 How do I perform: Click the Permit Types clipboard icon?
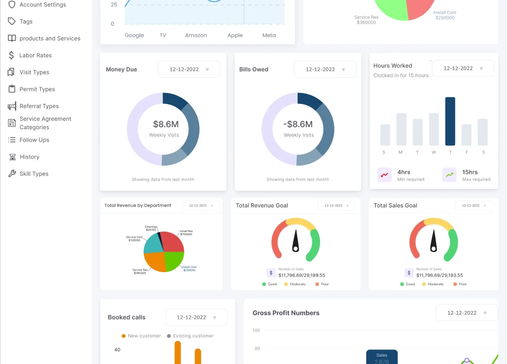click(x=12, y=89)
